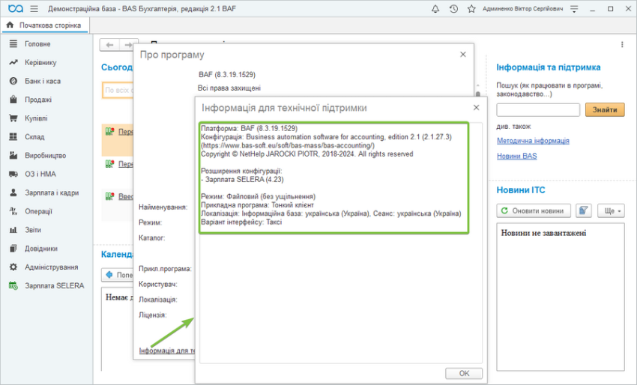
Task: Click the Зарплата SELERA (4.23) extension line
Action: (x=243, y=180)
